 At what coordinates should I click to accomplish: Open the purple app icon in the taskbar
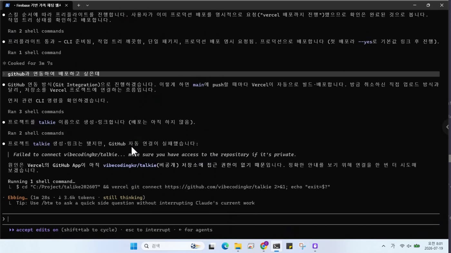coord(315,246)
